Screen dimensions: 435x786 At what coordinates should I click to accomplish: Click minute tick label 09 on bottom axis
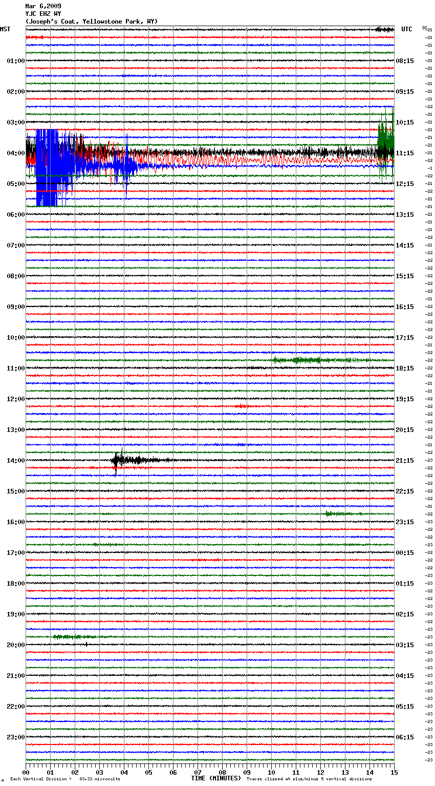coord(247,772)
